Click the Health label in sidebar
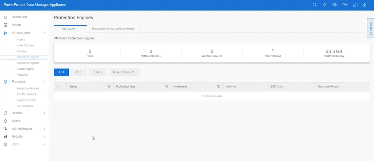Viewport: 374px width, 161px height. point(16,25)
